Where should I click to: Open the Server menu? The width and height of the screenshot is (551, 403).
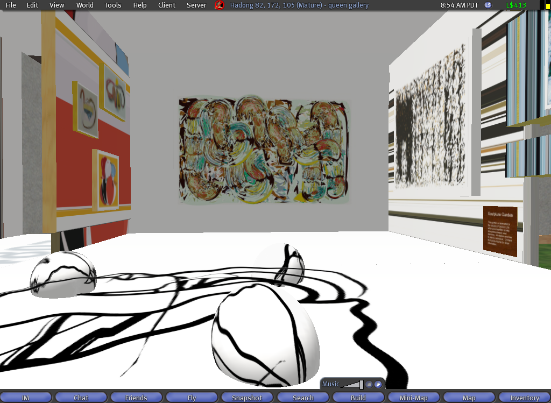coord(196,5)
